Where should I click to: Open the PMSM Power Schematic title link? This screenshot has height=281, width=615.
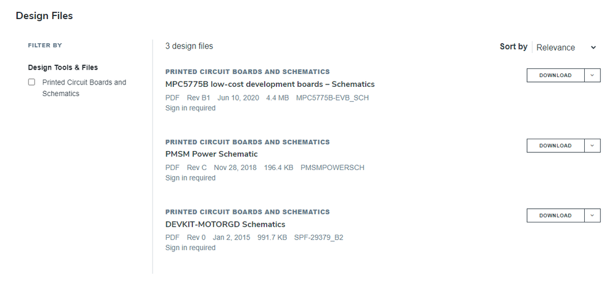pos(211,154)
